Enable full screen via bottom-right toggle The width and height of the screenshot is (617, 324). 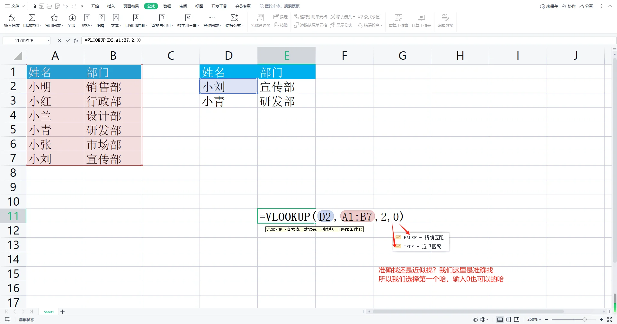click(x=610, y=320)
